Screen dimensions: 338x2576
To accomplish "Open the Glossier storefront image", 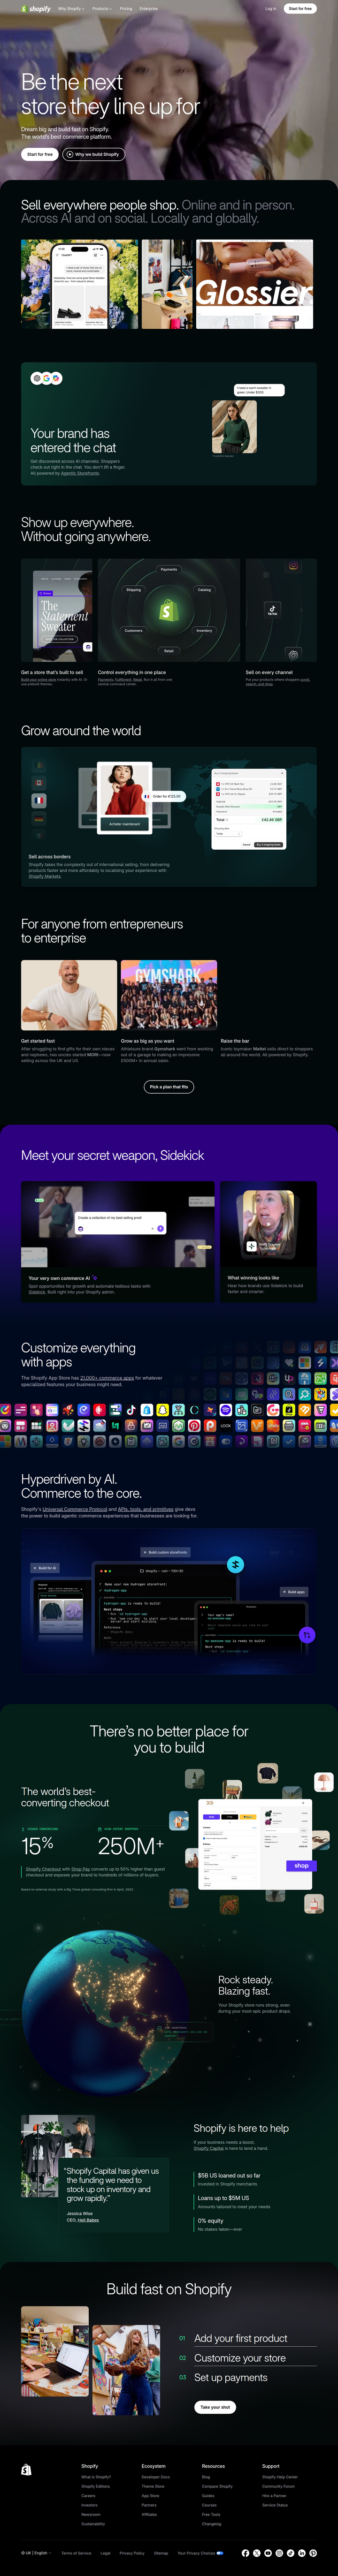I will coord(255,284).
